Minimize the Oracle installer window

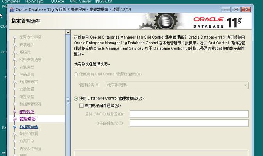[x=225, y=9]
